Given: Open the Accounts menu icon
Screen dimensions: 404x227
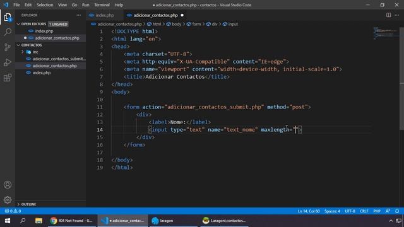Looking at the screenshot, I should tap(8, 185).
